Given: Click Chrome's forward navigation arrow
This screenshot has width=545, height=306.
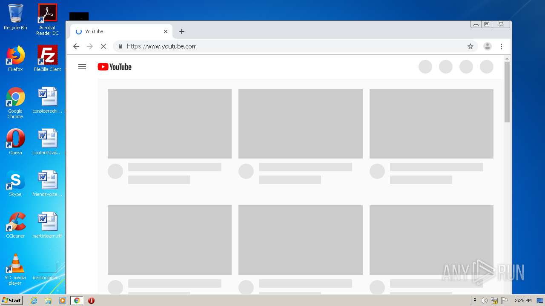Looking at the screenshot, I should [90, 46].
